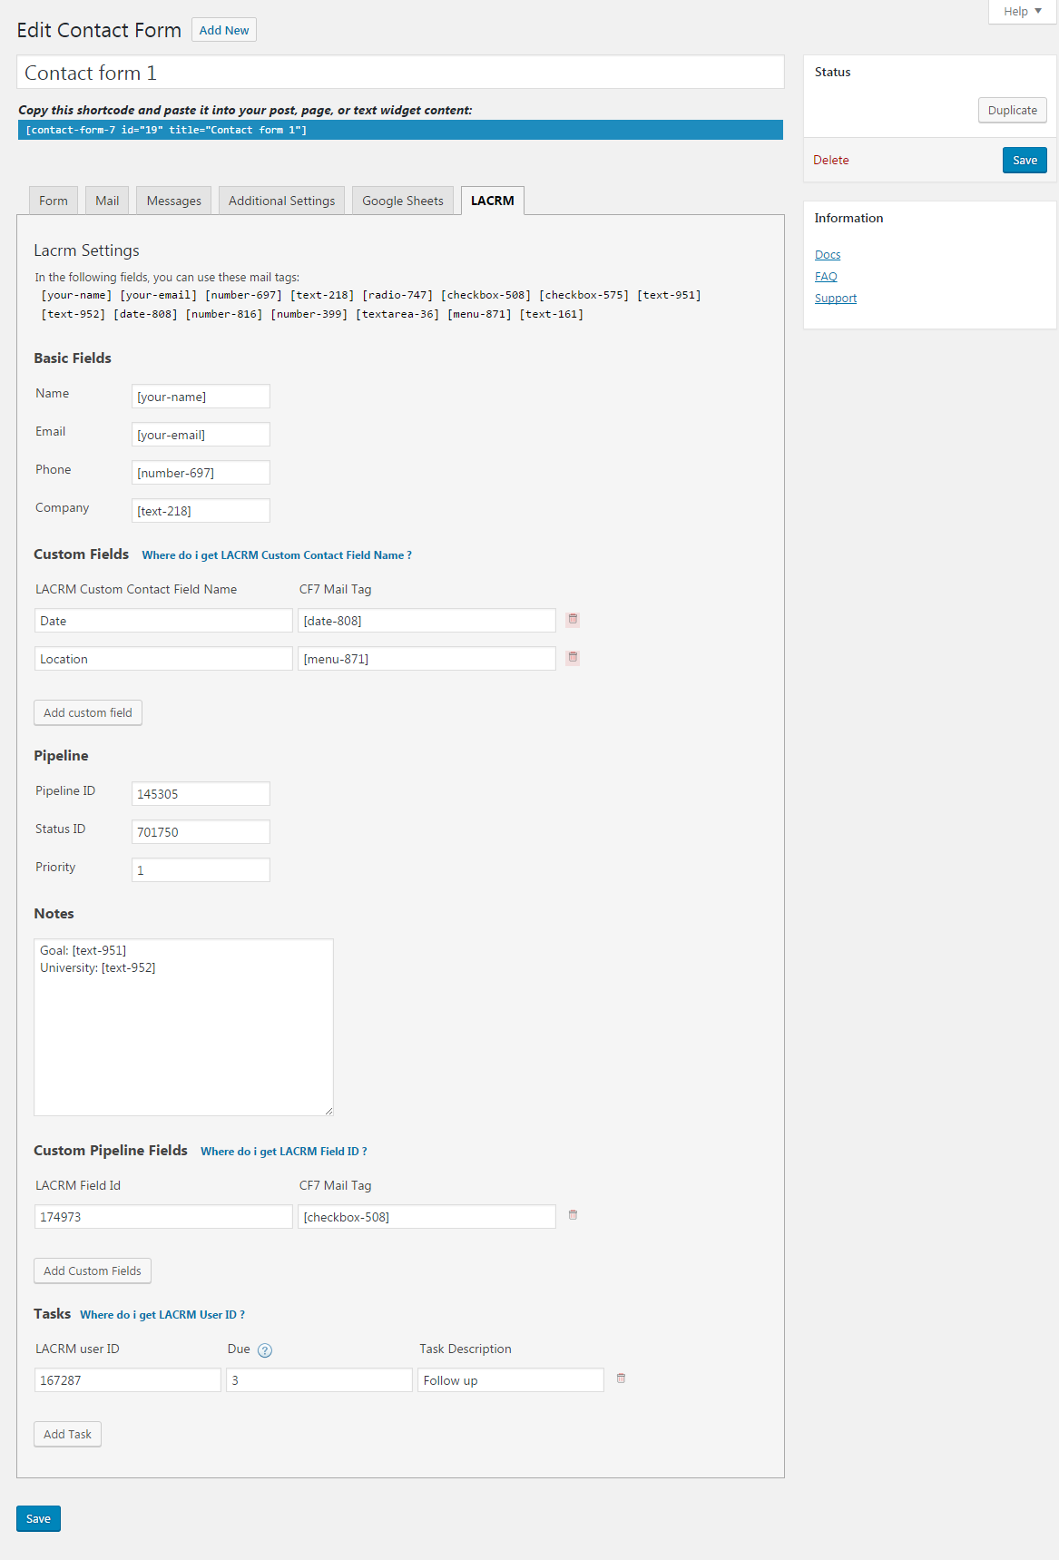Show the Due field help tooltip icon

click(265, 1350)
